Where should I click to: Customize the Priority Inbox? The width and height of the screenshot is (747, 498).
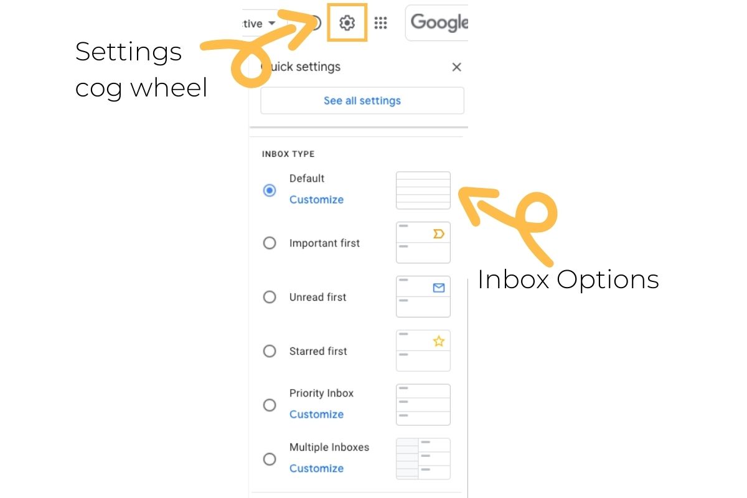(x=316, y=414)
